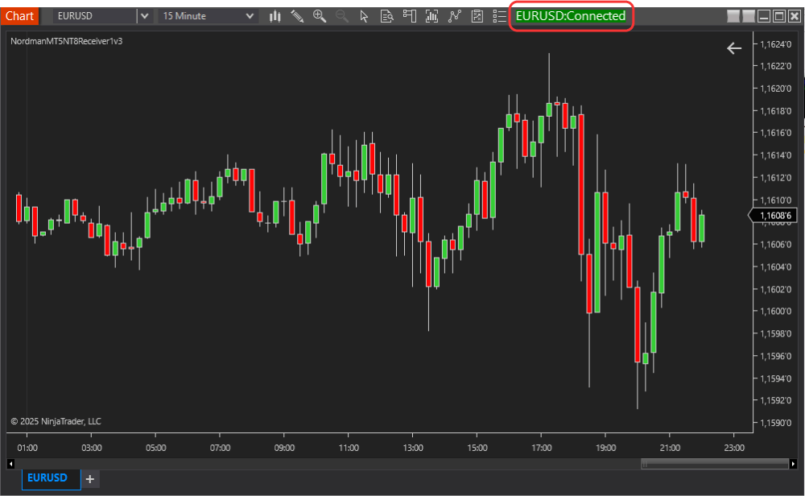805x496 pixels.
Task: Open the Chart Trader panel icon
Action: click(409, 15)
